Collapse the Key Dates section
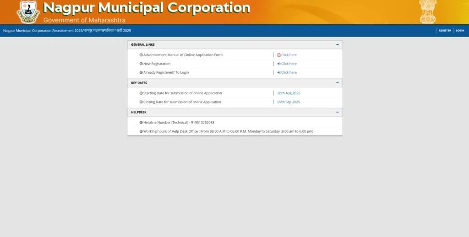The image size is (469, 237). pyautogui.click(x=338, y=83)
